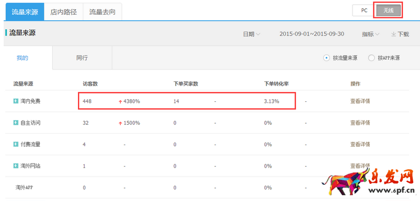420x201 pixels.
Task: Click 查看详情 for 付费流量 row
Action: click(x=360, y=144)
